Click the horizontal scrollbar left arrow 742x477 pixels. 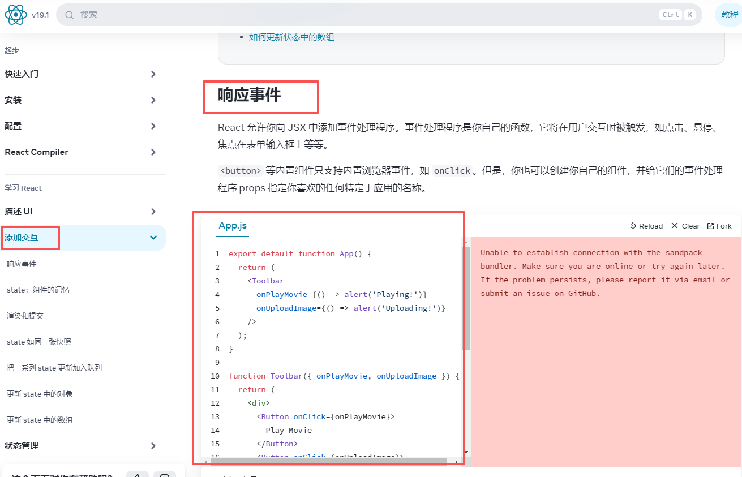[205, 462]
